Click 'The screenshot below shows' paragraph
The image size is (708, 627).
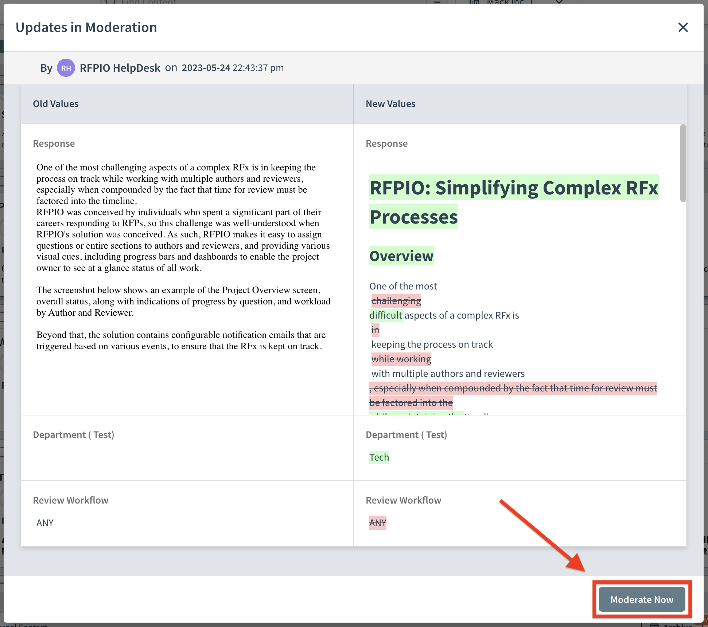[183, 301]
